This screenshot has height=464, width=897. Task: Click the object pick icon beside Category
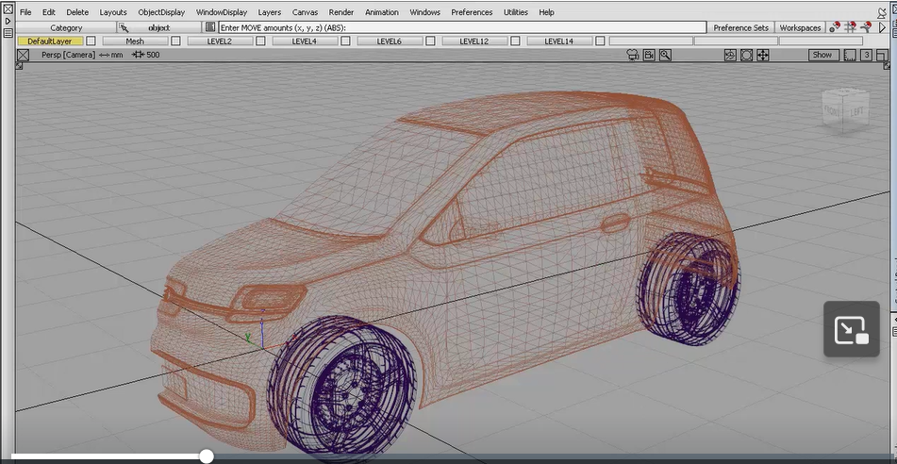coord(123,28)
